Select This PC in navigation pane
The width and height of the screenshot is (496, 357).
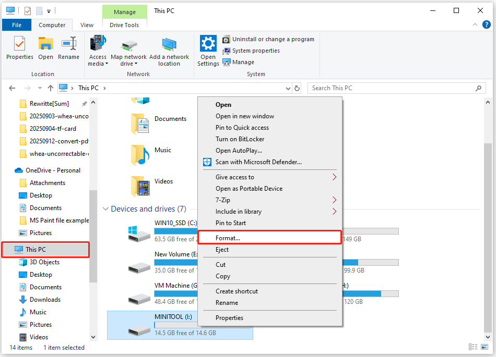pos(36,250)
